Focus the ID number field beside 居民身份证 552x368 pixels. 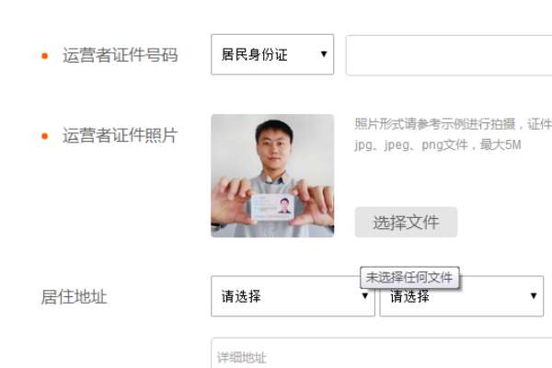coord(449,55)
